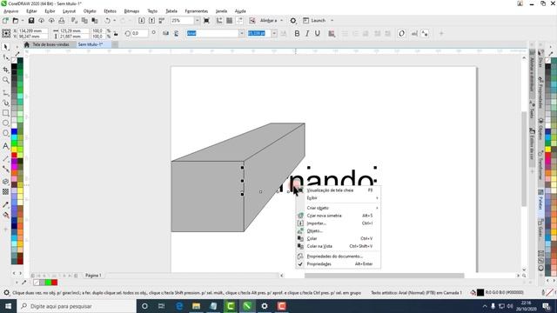This screenshot has height=313, width=557.
Task: Expand the undo history dropdown arrow
Action: pos(114,21)
